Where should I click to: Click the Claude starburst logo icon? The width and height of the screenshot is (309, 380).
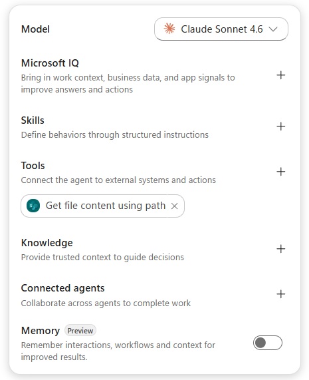click(x=169, y=29)
